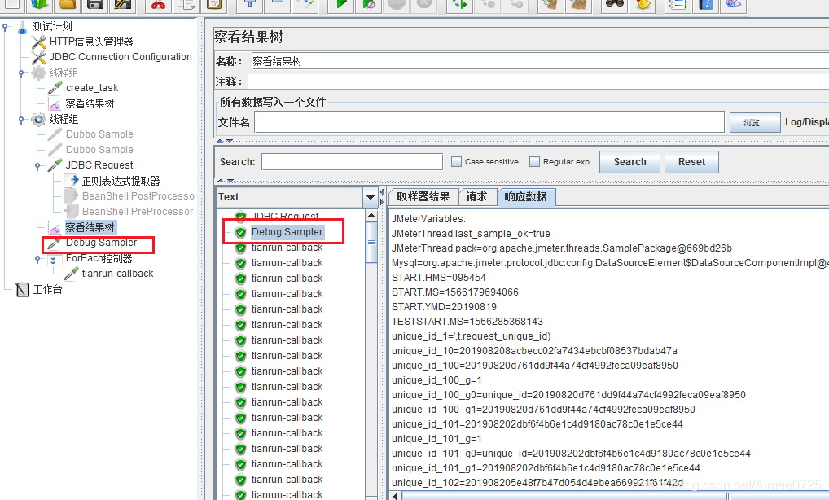Click the 'TESTSTART.MS=1566285368143' response line

coord(467,322)
